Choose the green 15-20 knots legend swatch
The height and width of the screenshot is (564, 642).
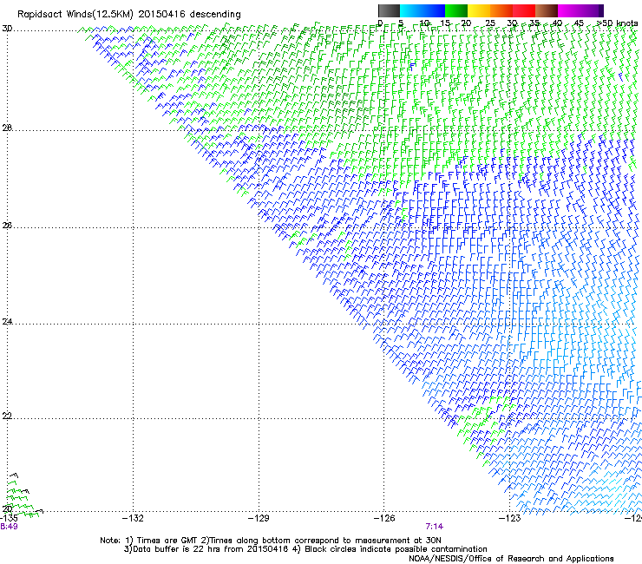[456, 10]
